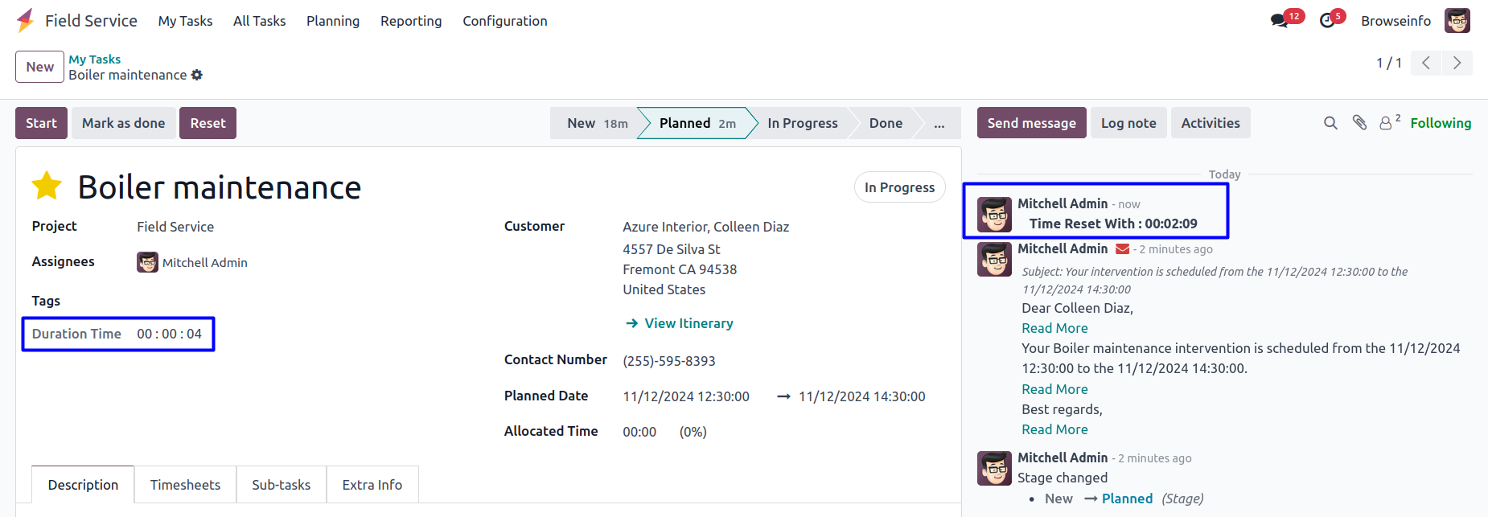
Task: Toggle the Following subscription status
Action: pos(1441,123)
